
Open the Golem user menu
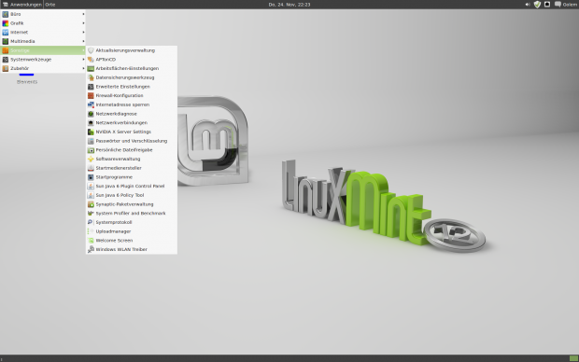point(566,5)
